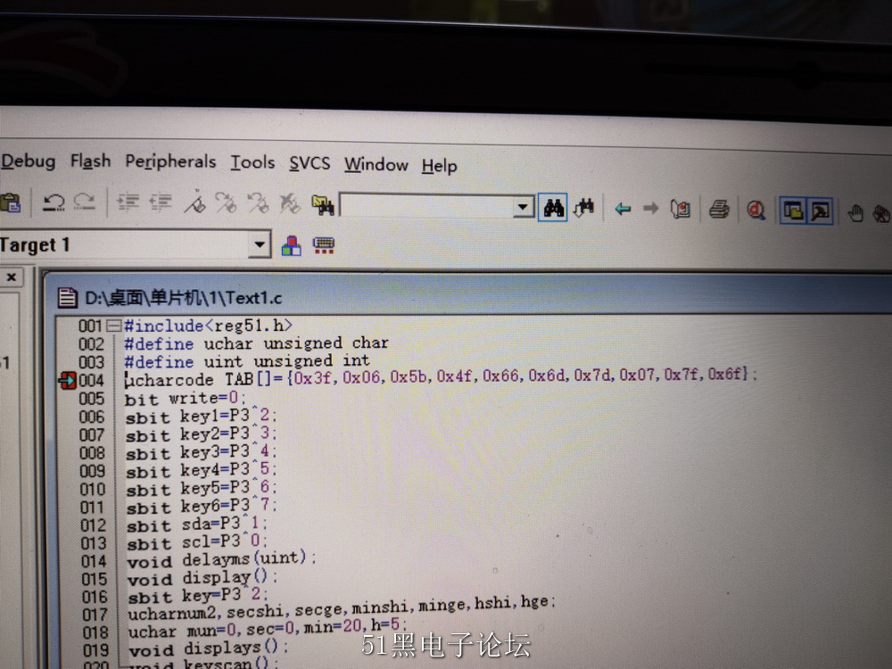Click 'sbit key5=P3^6;' line
892x669 pixels.
[x=201, y=489]
